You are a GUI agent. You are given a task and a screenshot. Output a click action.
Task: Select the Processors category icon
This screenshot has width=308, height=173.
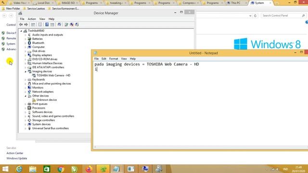[29, 108]
